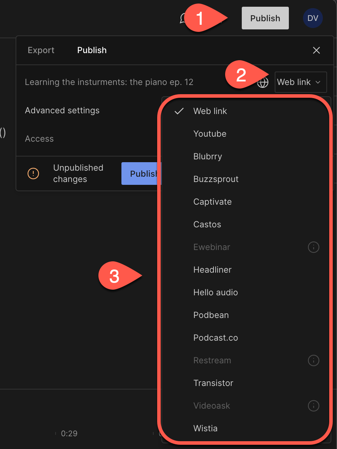Click the gray Publish button at top
The height and width of the screenshot is (449, 337).
tap(265, 18)
